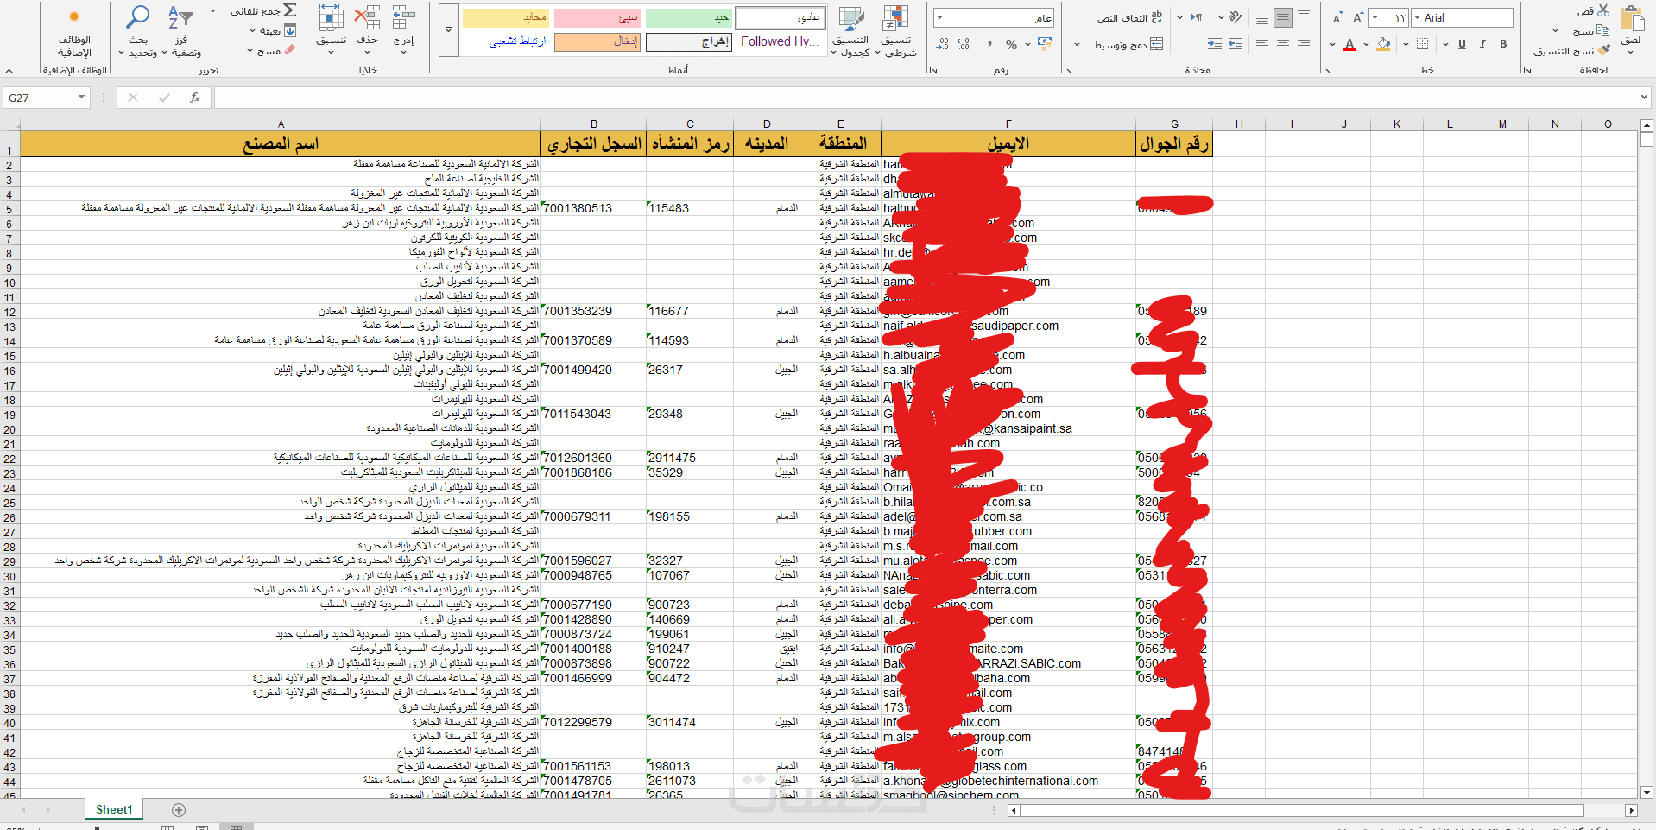Collapse the ribbon with the chevron

coord(9,71)
